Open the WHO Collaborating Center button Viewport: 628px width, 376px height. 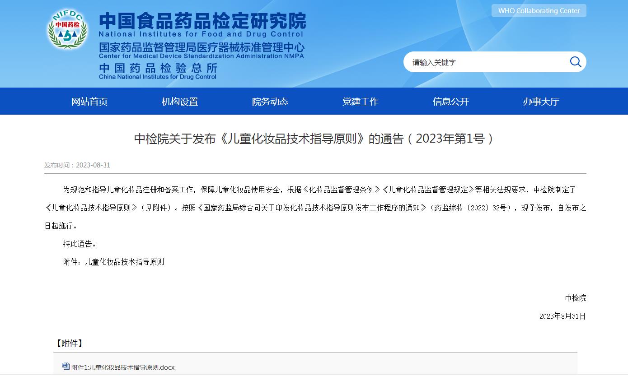pyautogui.click(x=539, y=11)
